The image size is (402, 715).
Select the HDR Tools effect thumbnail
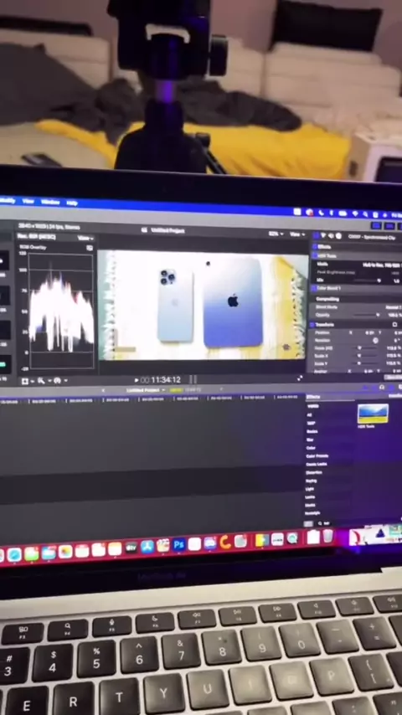pos(373,413)
